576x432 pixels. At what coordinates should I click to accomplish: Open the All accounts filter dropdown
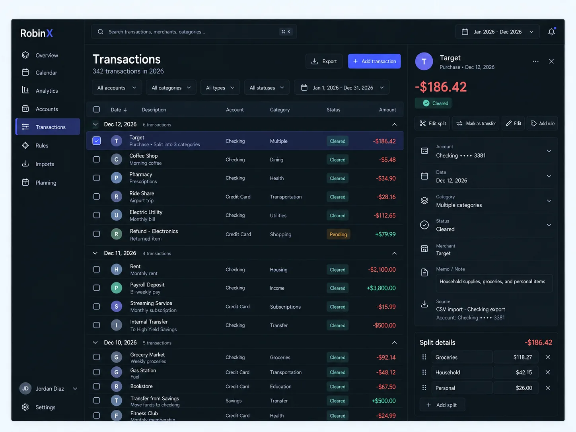pos(117,88)
